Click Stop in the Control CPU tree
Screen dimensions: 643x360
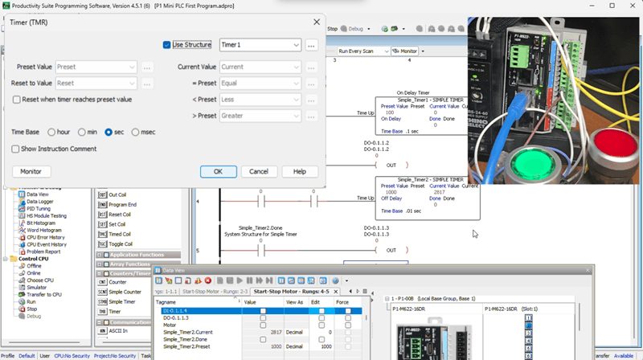pyautogui.click(x=31, y=309)
